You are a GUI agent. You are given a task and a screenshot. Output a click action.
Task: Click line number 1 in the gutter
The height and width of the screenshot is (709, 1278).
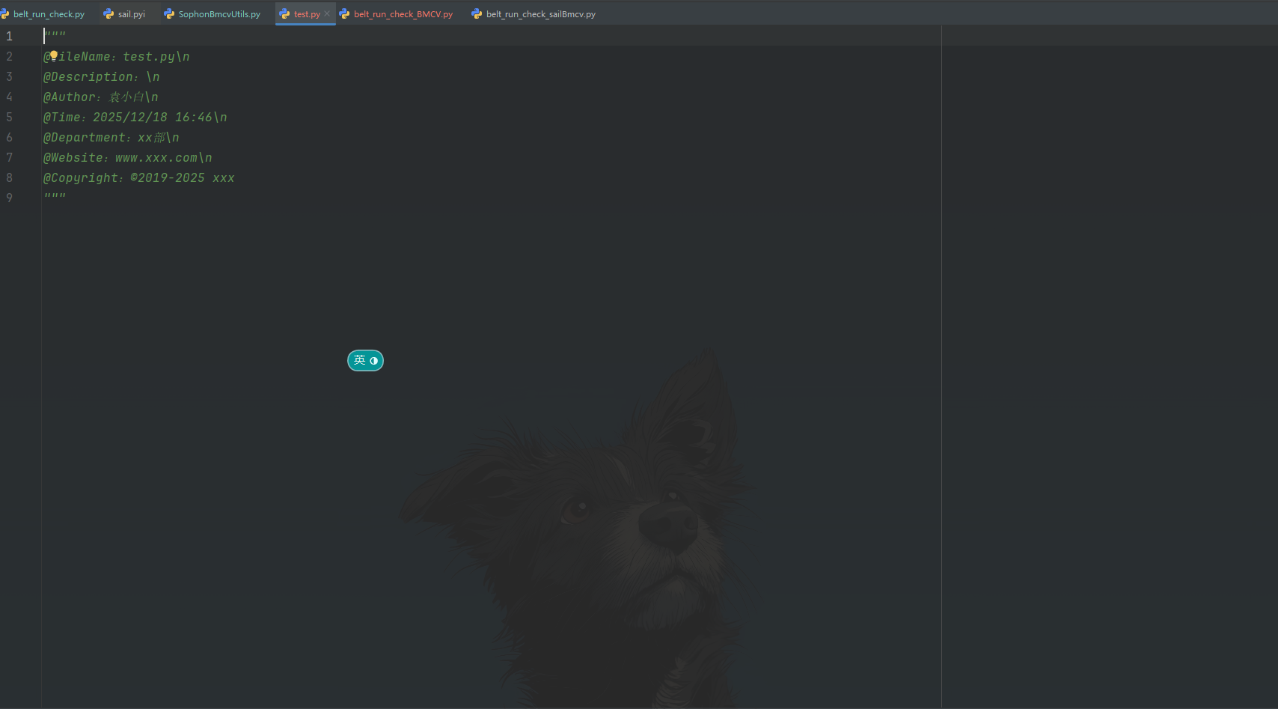(9, 36)
